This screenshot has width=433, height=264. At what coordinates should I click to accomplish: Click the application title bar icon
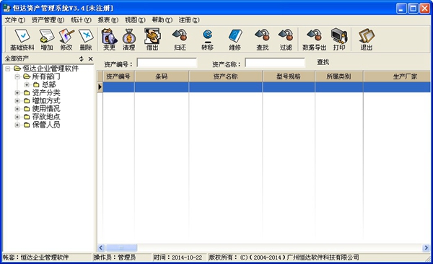pos(6,8)
